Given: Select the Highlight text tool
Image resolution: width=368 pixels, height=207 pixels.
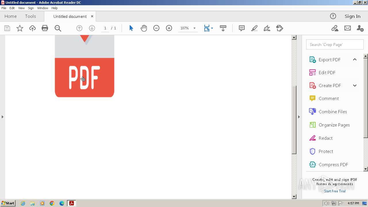Looking at the screenshot, I should pos(254,28).
